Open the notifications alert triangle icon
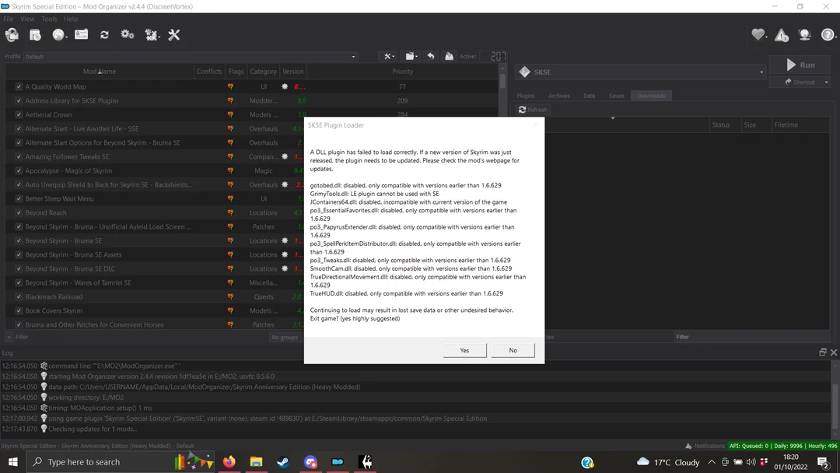This screenshot has width=840, height=473. [x=782, y=35]
